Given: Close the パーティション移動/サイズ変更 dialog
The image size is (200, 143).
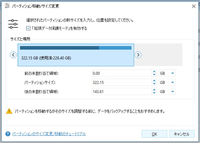Looking at the screenshot, I should point(193,6).
